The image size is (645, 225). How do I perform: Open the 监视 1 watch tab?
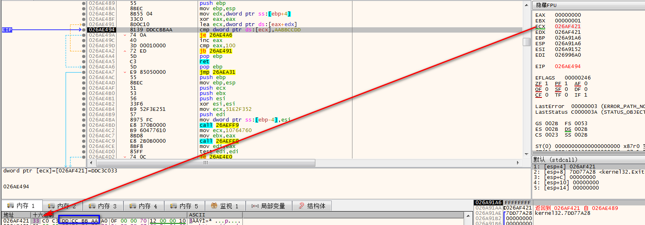click(x=225, y=206)
